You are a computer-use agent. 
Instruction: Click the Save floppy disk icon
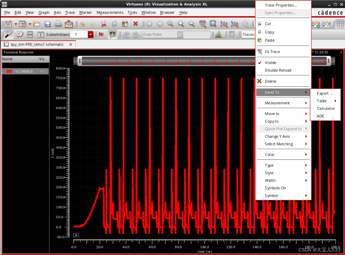click(x=47, y=24)
